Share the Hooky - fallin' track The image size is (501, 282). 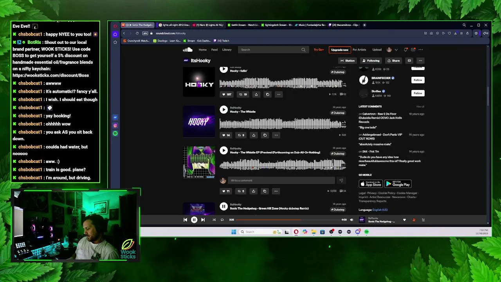pos(256,94)
